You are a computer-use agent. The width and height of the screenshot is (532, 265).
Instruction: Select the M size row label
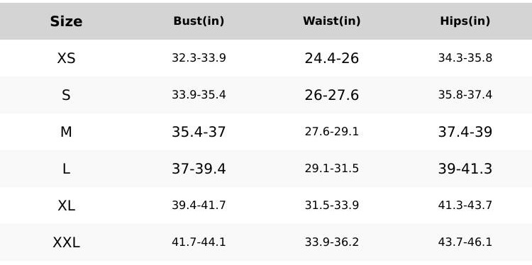(x=66, y=132)
